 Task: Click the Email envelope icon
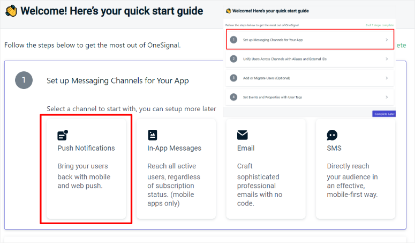click(243, 135)
